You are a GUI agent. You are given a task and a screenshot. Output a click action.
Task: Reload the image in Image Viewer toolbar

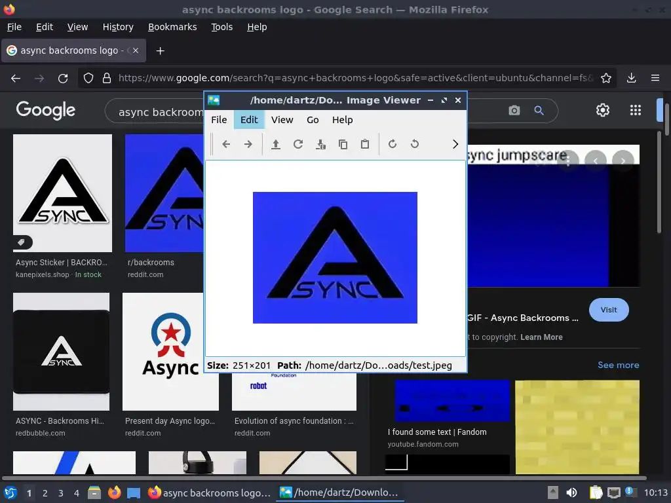298,144
